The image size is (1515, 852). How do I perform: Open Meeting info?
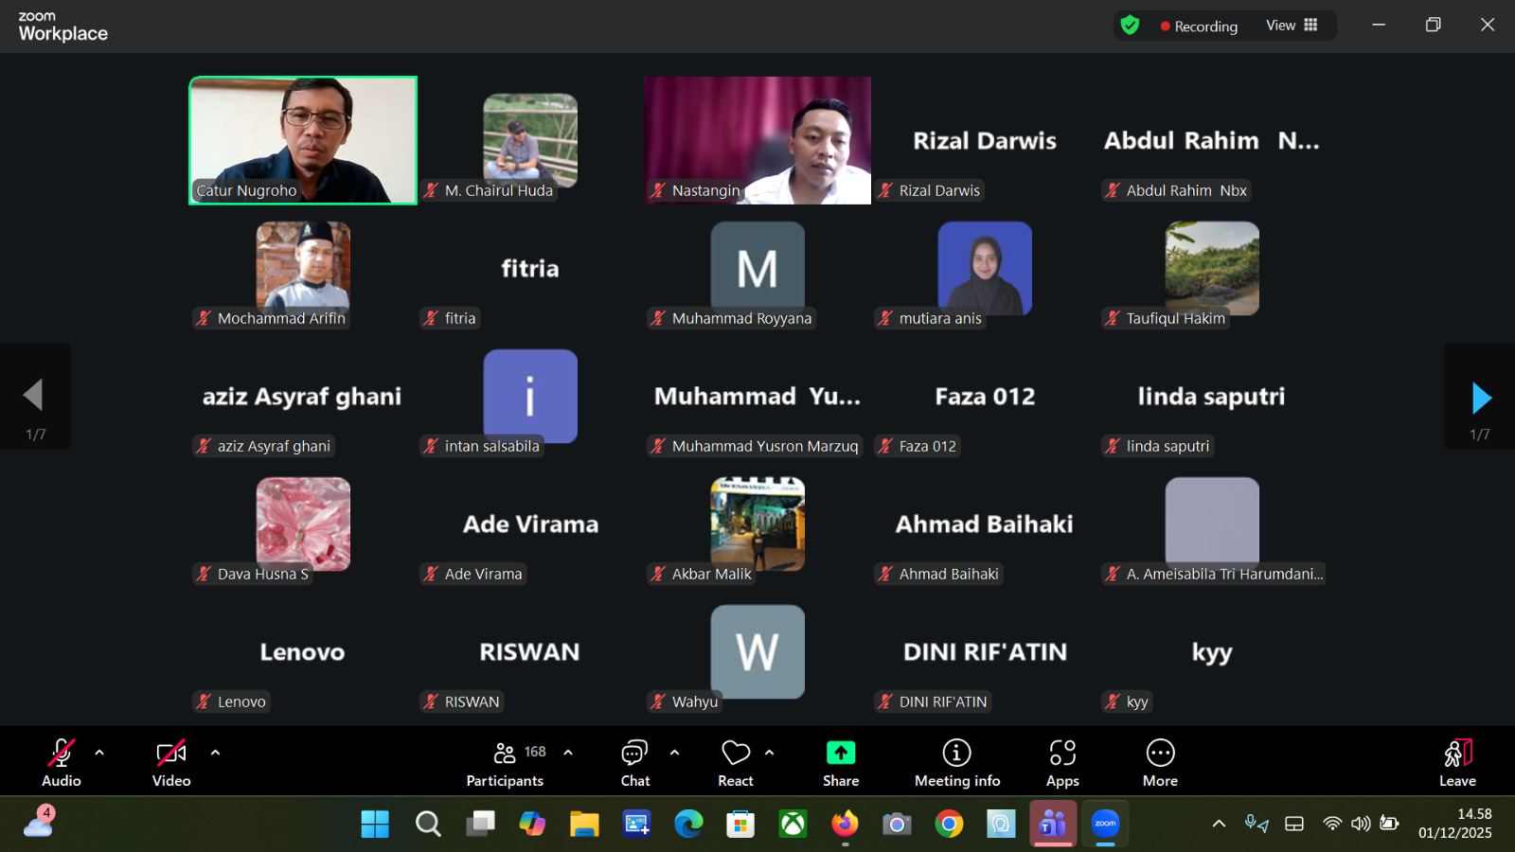(x=956, y=762)
